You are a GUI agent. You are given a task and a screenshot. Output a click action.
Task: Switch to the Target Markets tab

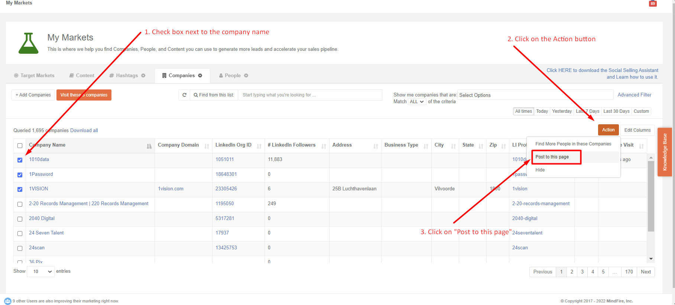(34, 75)
